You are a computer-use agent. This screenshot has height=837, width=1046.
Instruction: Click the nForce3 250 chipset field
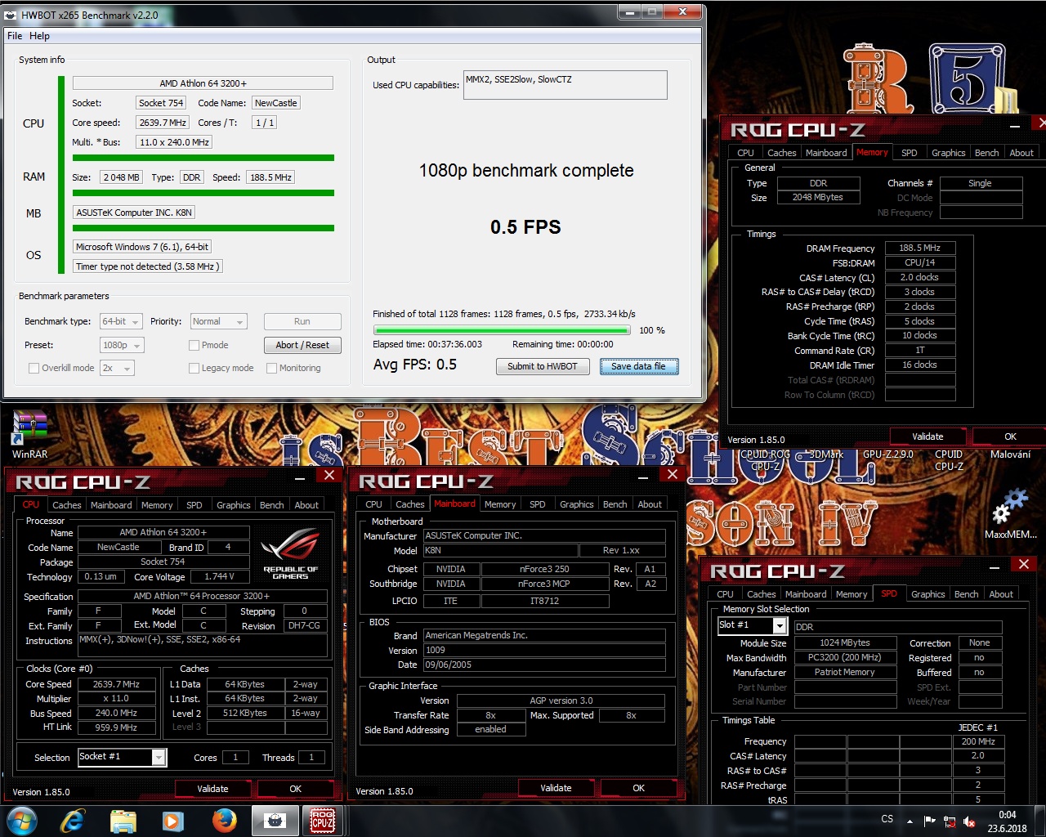(544, 569)
